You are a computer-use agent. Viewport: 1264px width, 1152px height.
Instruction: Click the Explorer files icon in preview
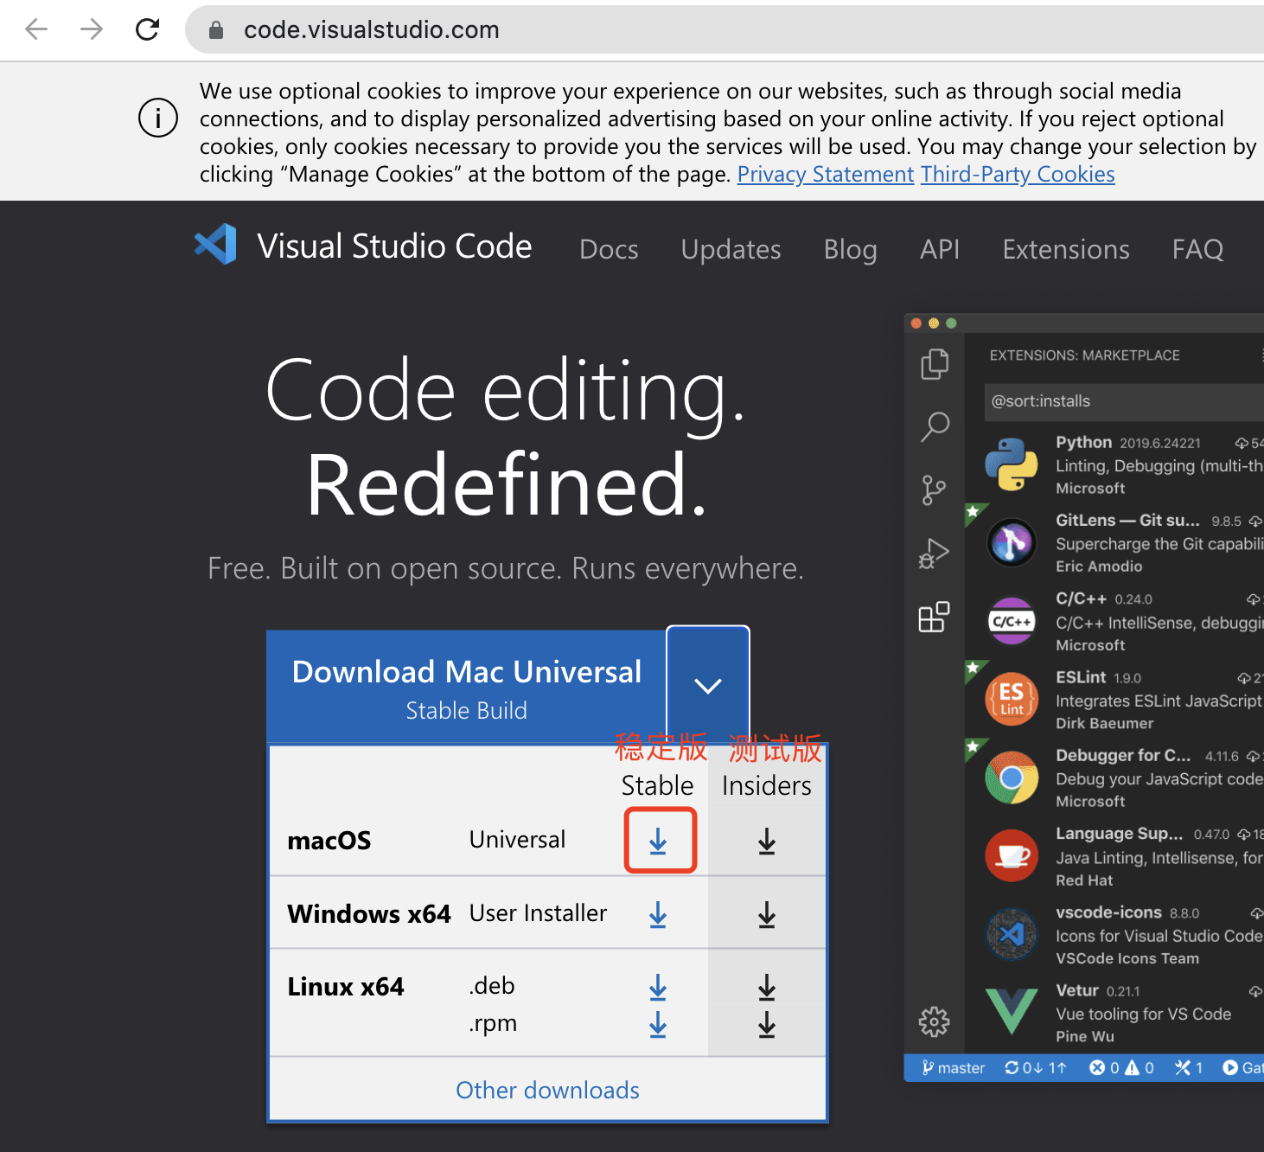(935, 364)
